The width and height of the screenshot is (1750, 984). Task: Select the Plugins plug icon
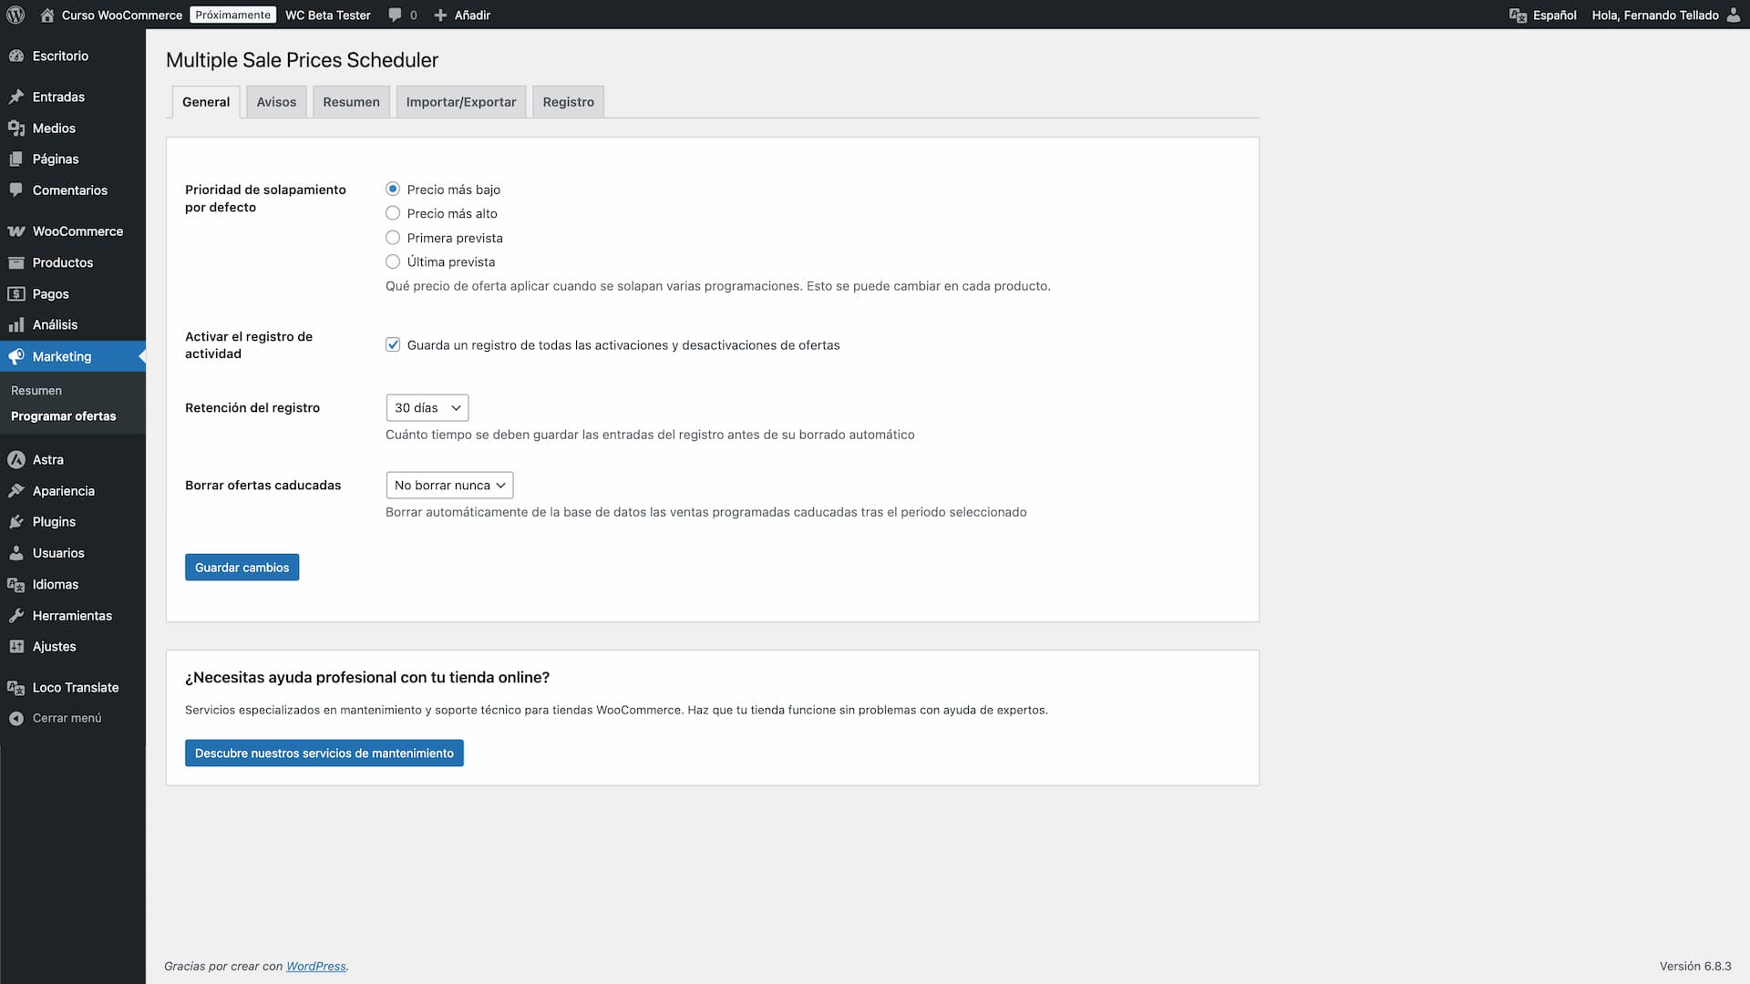15,521
